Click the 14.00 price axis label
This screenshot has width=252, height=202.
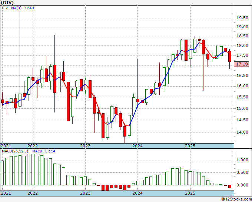click(x=242, y=132)
